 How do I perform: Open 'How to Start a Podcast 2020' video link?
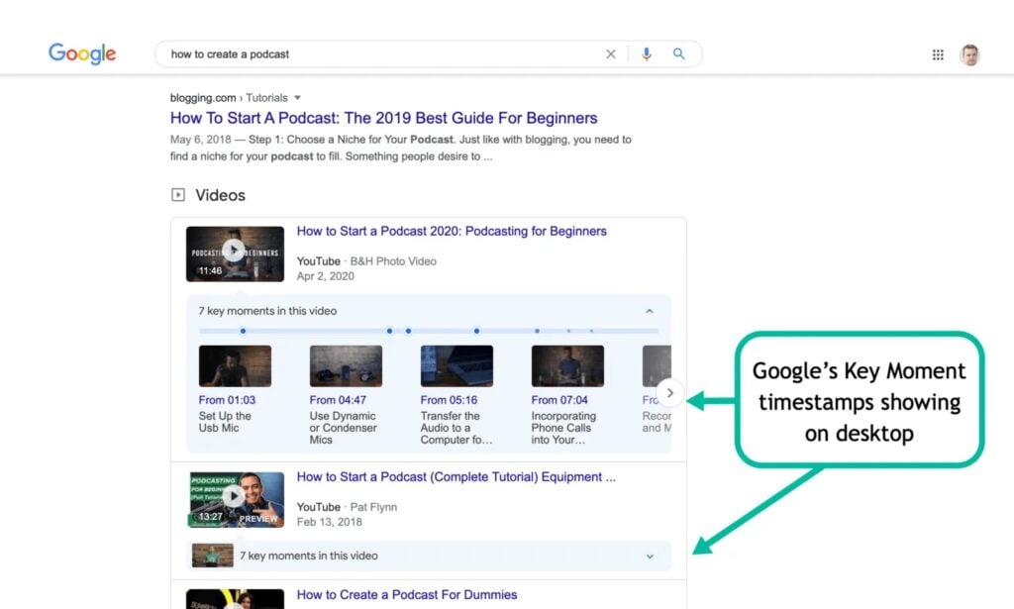click(x=452, y=232)
